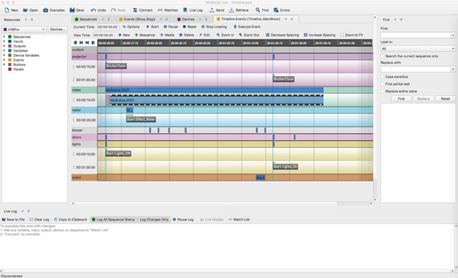The image size is (458, 278).
Task: Select Panels in Resources tree
Action: [x=18, y=69]
